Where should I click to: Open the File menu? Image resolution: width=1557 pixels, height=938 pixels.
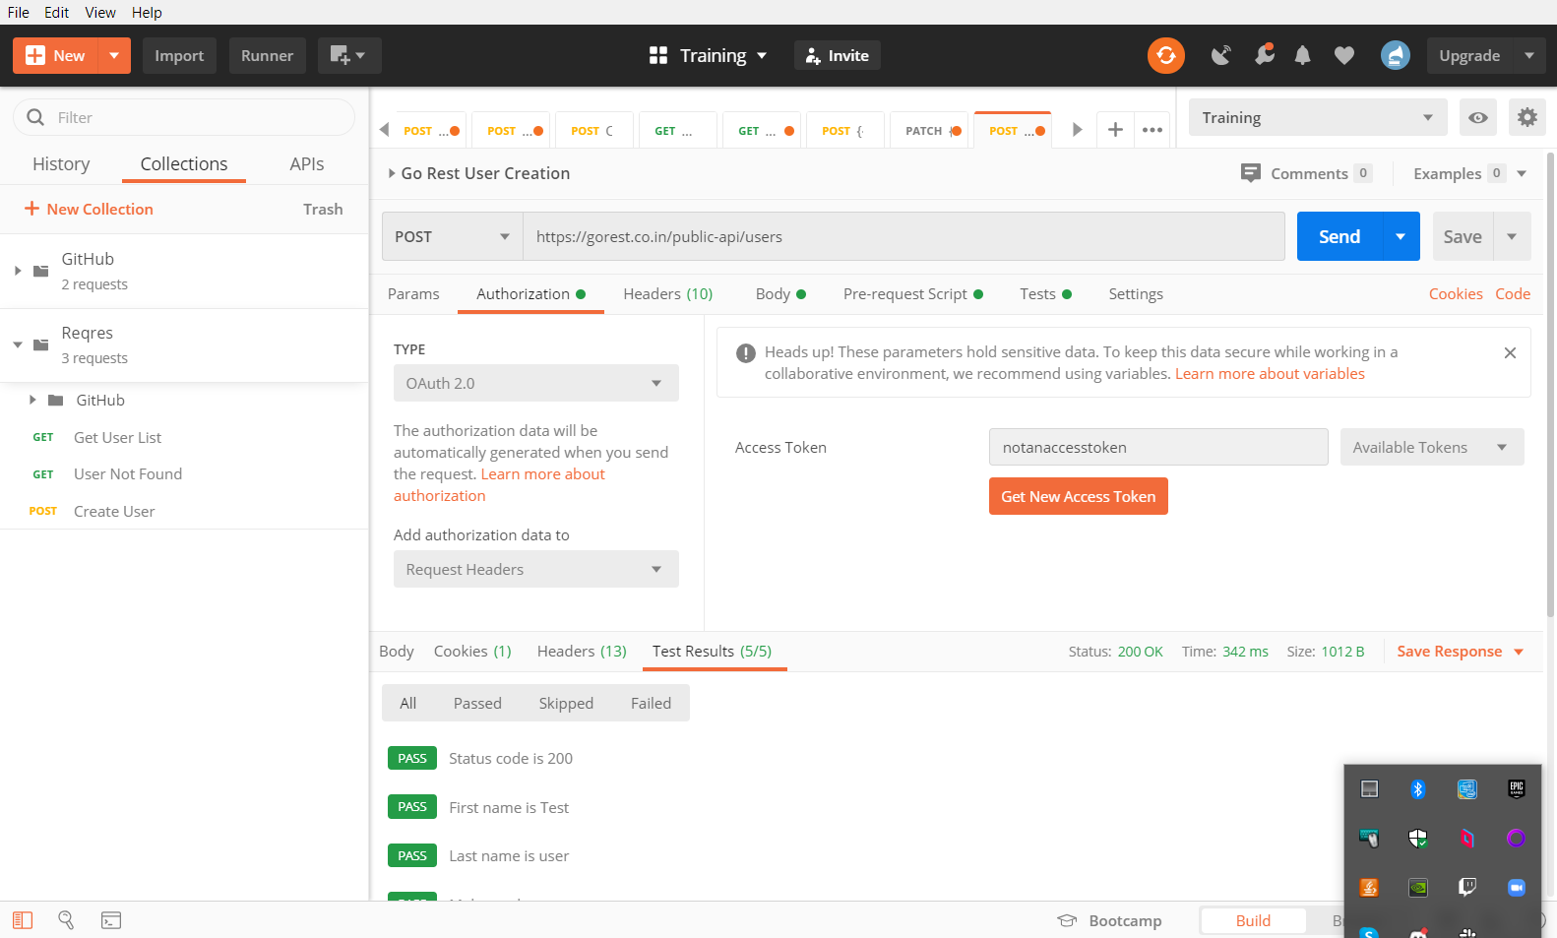(19, 12)
